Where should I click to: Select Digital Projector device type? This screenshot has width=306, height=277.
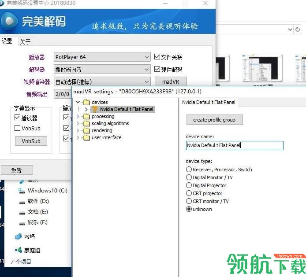(189, 185)
